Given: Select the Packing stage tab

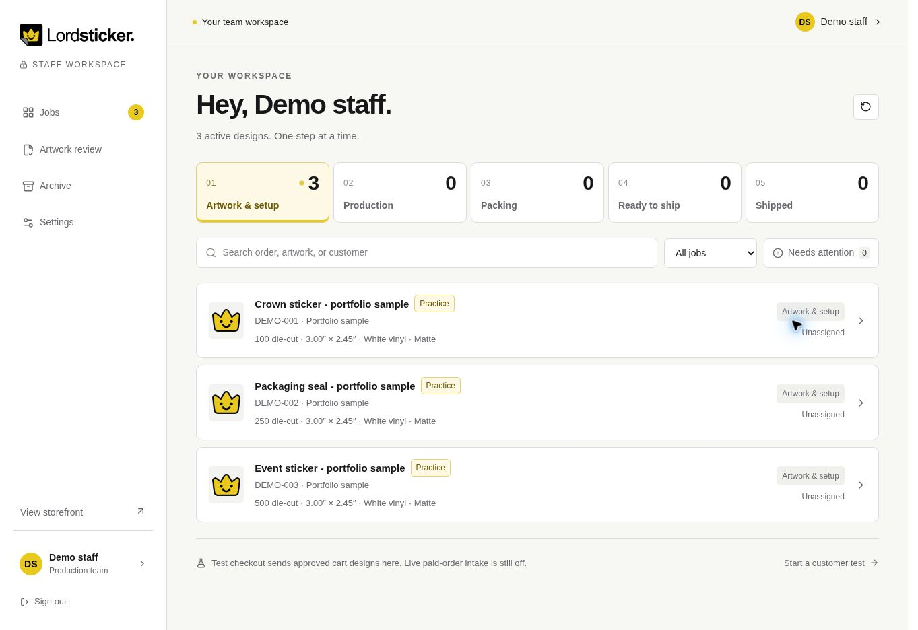Looking at the screenshot, I should tap(537, 193).
